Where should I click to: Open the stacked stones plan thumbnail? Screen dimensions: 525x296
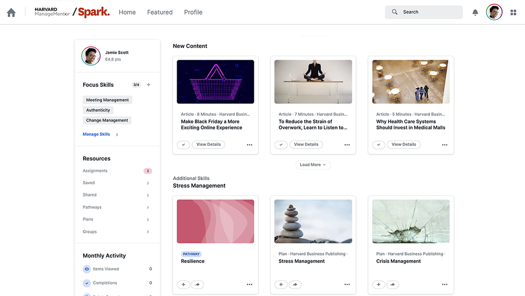pyautogui.click(x=313, y=221)
